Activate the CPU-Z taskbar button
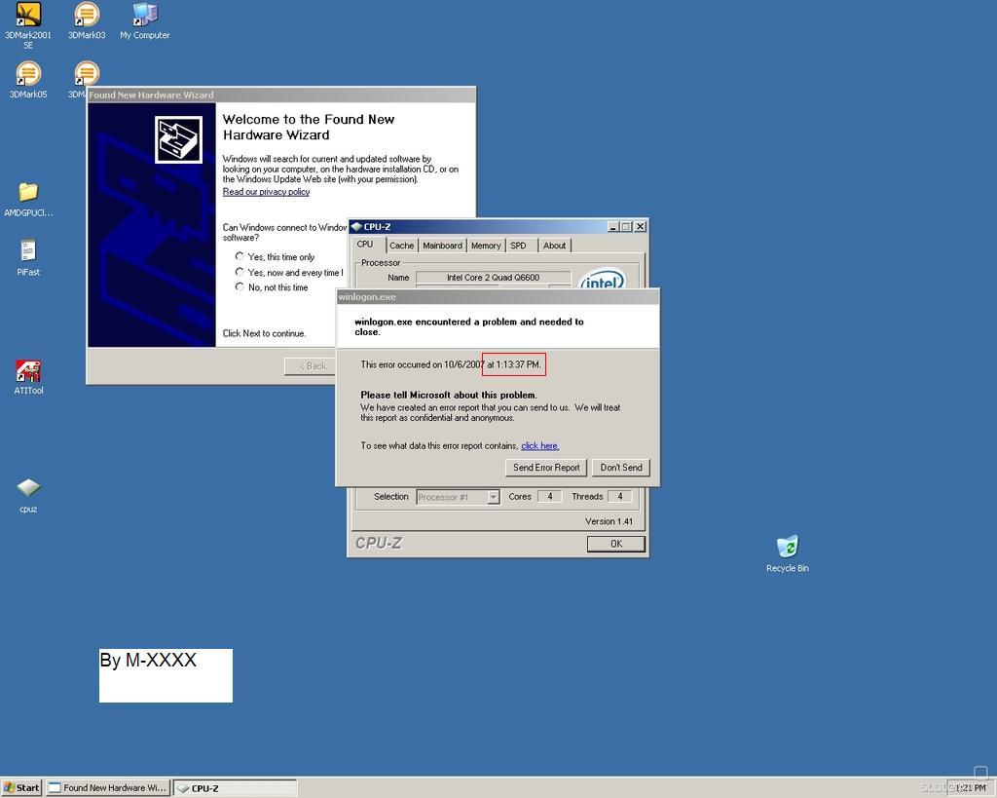Image resolution: width=997 pixels, height=798 pixels. pos(236,788)
